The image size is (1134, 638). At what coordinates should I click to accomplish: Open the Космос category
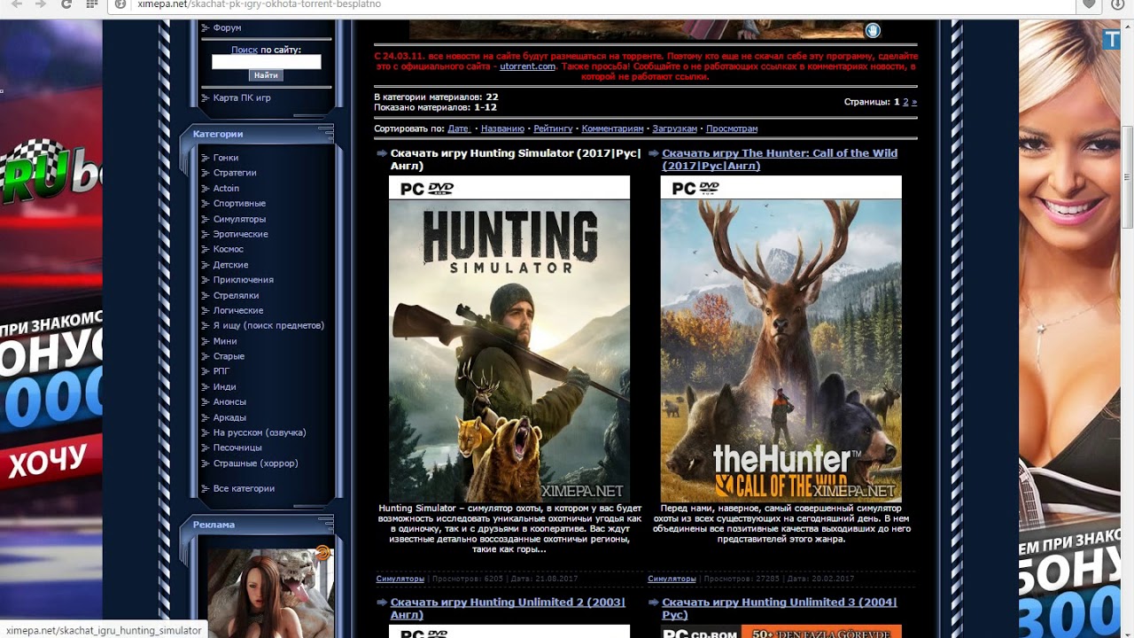[229, 249]
